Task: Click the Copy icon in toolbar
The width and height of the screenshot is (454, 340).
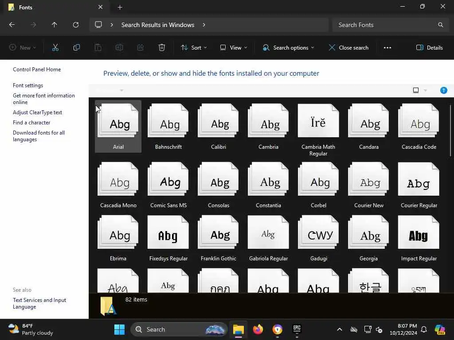Action: [x=76, y=48]
